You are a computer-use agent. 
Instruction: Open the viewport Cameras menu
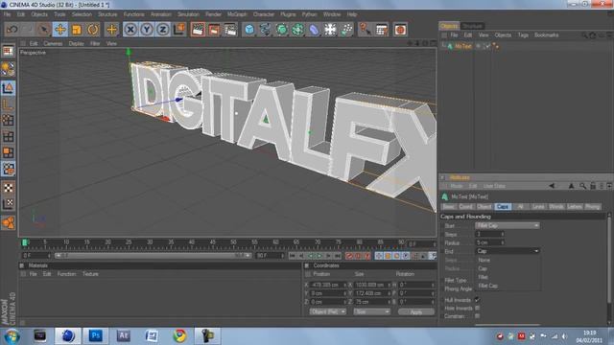53,43
